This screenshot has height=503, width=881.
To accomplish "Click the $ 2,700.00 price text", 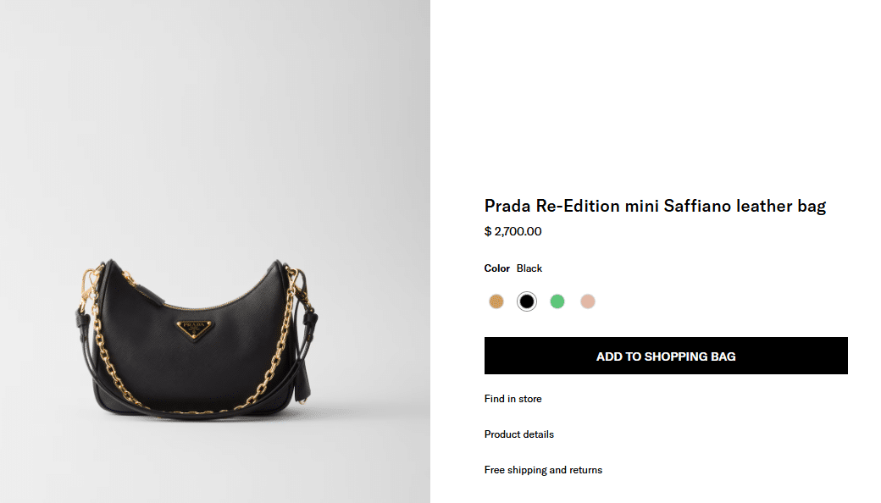I will click(x=513, y=231).
